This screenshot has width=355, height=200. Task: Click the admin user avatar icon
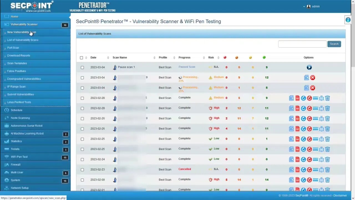pos(308,6)
